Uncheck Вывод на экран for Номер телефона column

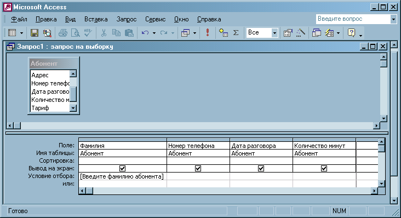click(x=198, y=168)
